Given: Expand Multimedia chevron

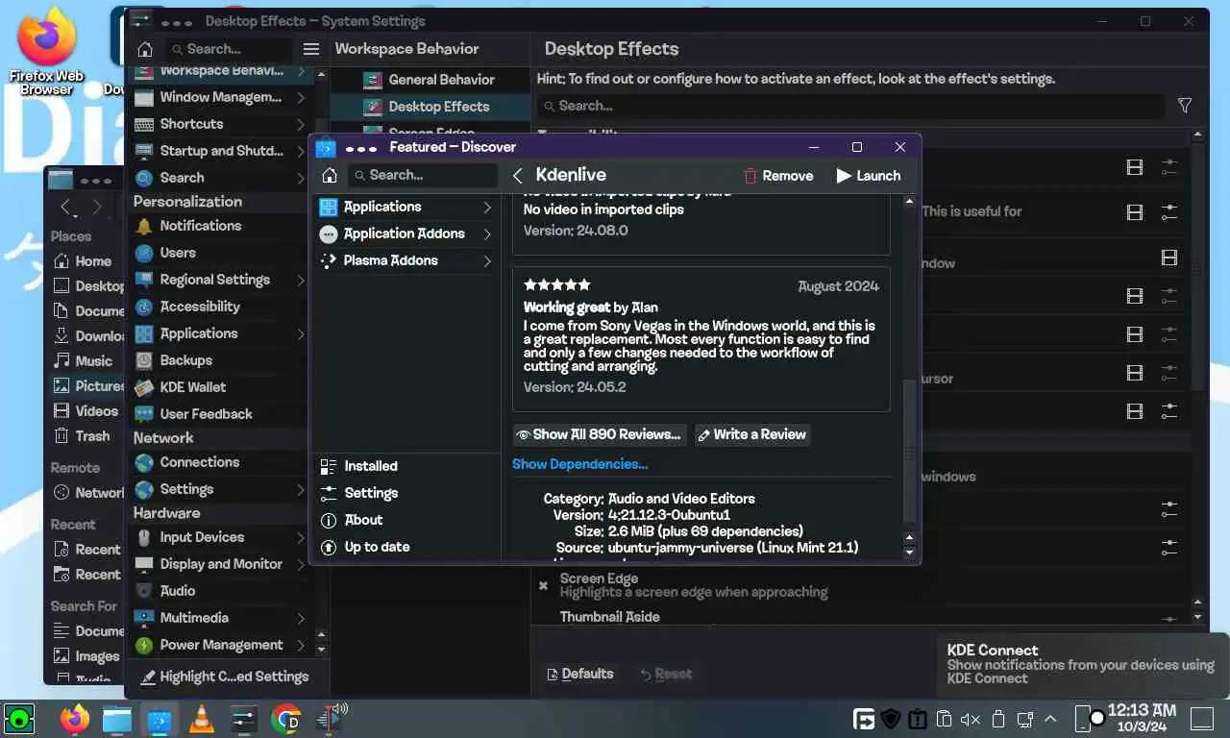Looking at the screenshot, I should coord(301,618).
